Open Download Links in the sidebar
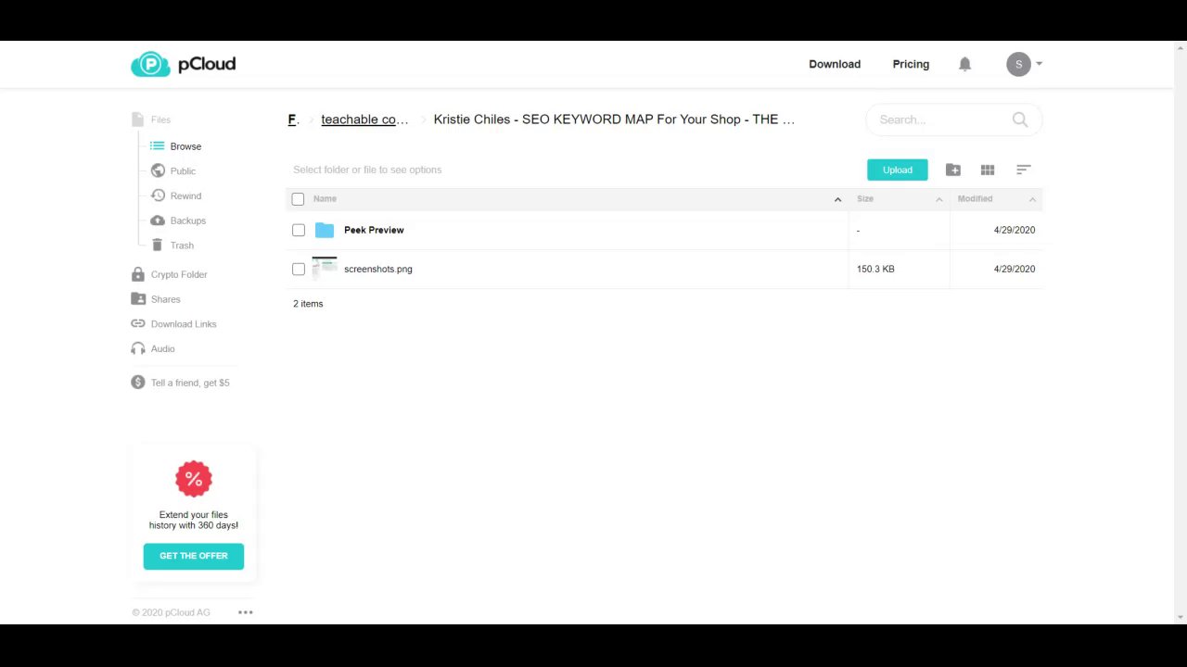Screen dimensions: 1187x667 (184, 324)
